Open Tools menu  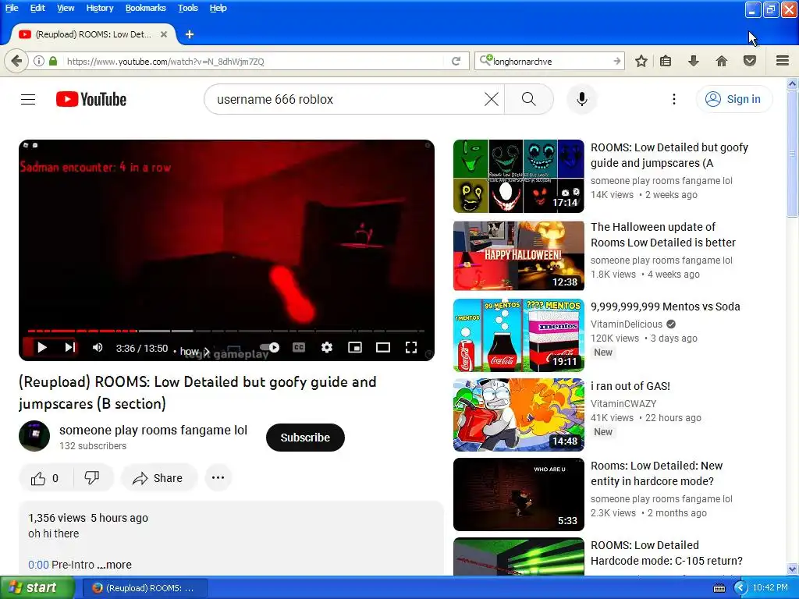[187, 8]
